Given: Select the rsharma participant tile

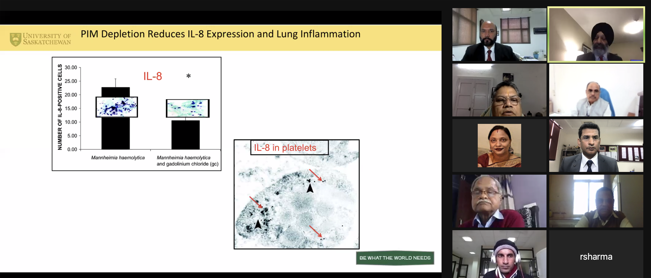Looking at the screenshot, I should [x=596, y=254].
